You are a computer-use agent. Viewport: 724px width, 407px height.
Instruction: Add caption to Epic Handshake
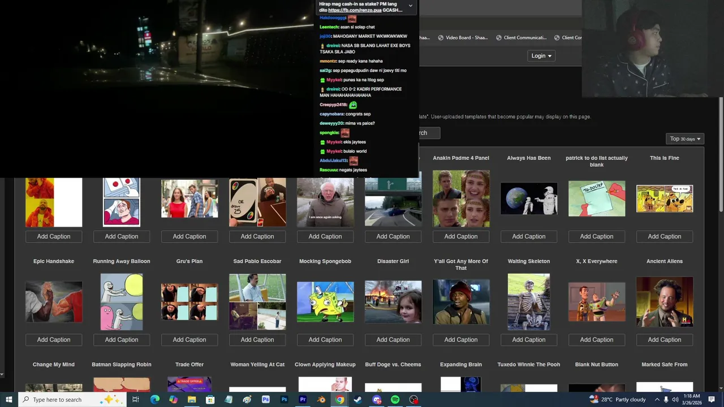coord(54,340)
